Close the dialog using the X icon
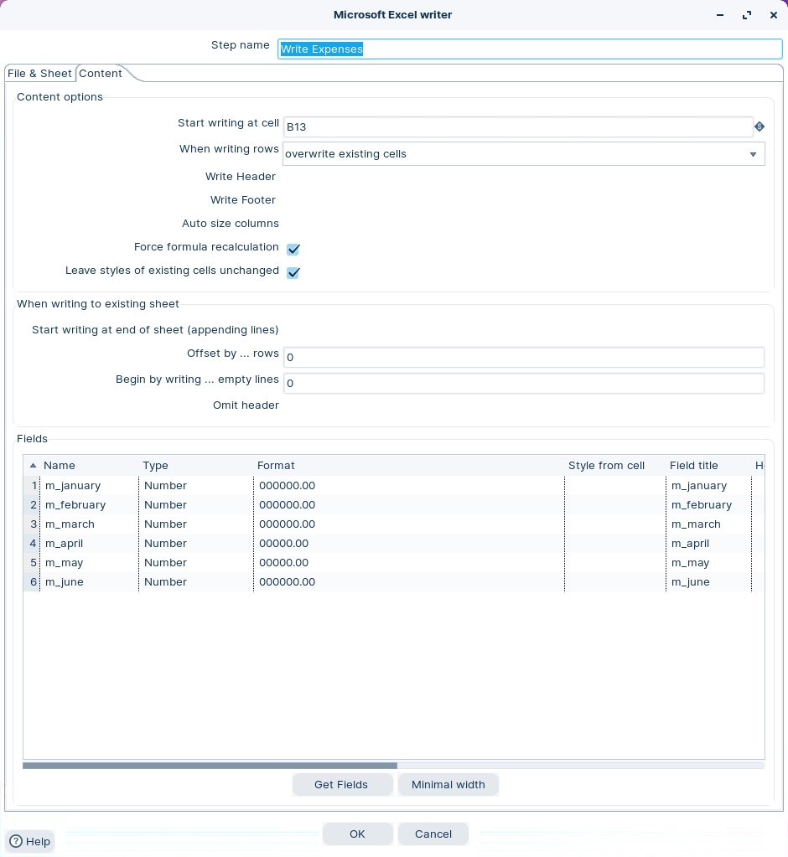Image resolution: width=788 pixels, height=857 pixels. point(774,15)
